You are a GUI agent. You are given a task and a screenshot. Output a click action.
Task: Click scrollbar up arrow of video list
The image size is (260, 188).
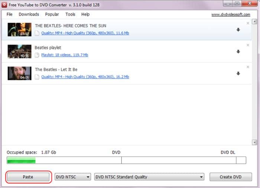(x=254, y=21)
